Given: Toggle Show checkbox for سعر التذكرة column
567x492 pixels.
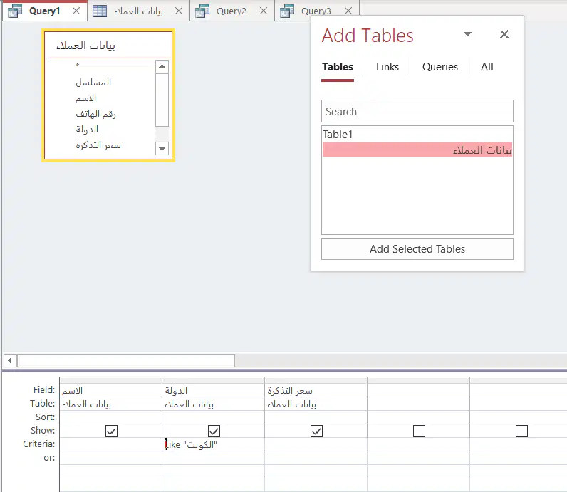Looking at the screenshot, I should tap(316, 431).
